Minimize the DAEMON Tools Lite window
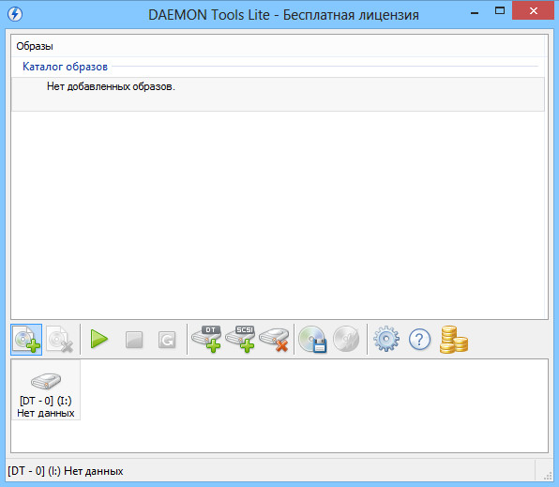The height and width of the screenshot is (487, 559). tap(475, 13)
